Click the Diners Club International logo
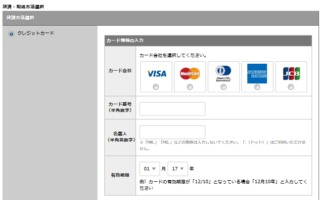Screen dimensions: 323x200 (x=223, y=74)
